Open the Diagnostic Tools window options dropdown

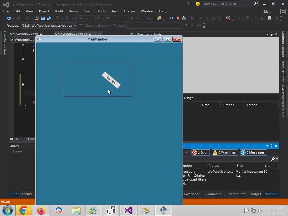pyautogui.click(x=267, y=34)
